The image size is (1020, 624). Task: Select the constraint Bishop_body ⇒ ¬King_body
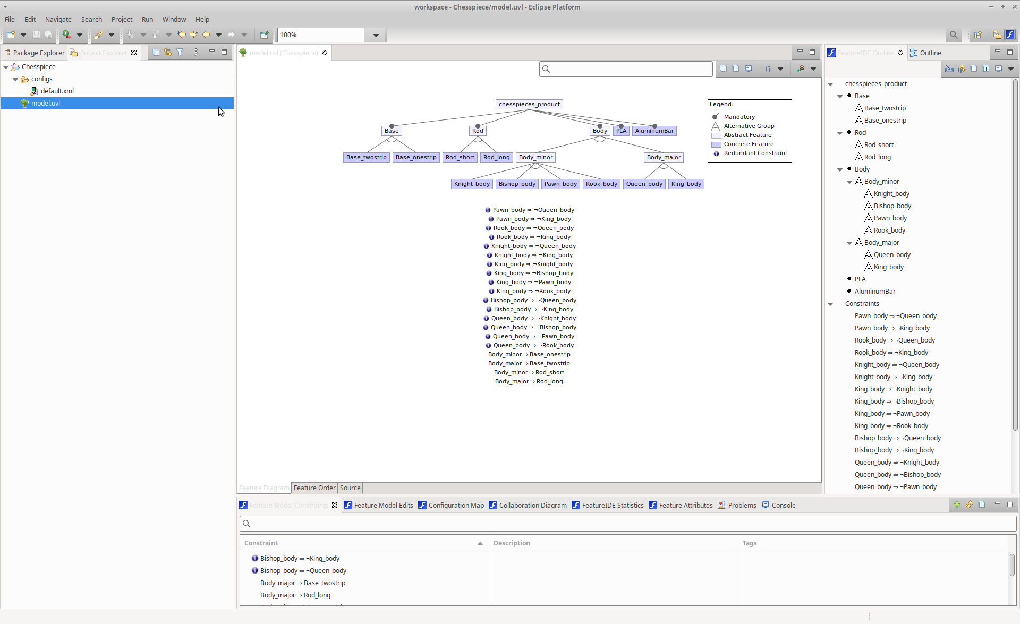pos(300,558)
